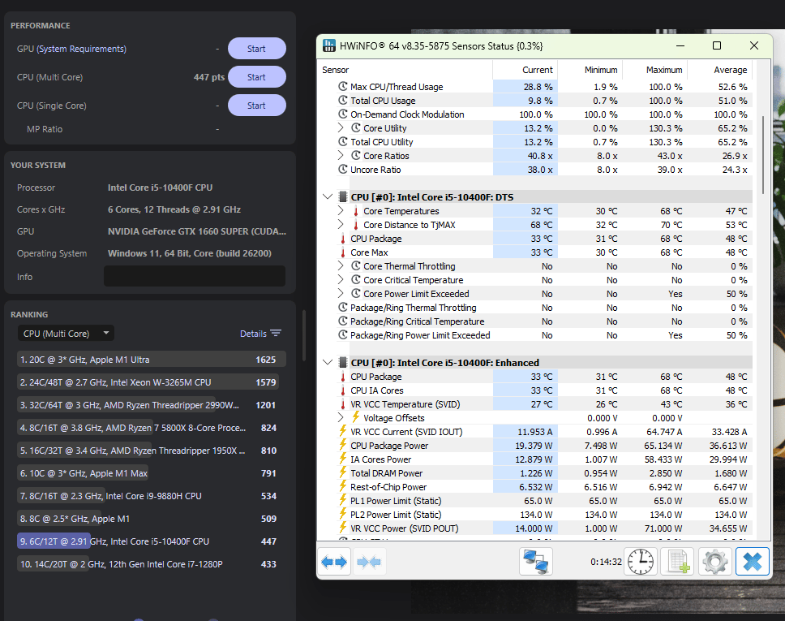Viewport: 785px width, 621px height.
Task: Expand the Core Temperatures row
Action: [341, 210]
